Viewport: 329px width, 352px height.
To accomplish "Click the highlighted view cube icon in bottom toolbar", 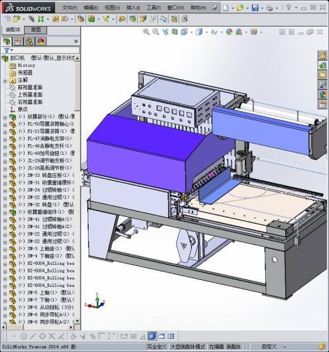I will [152, 336].
